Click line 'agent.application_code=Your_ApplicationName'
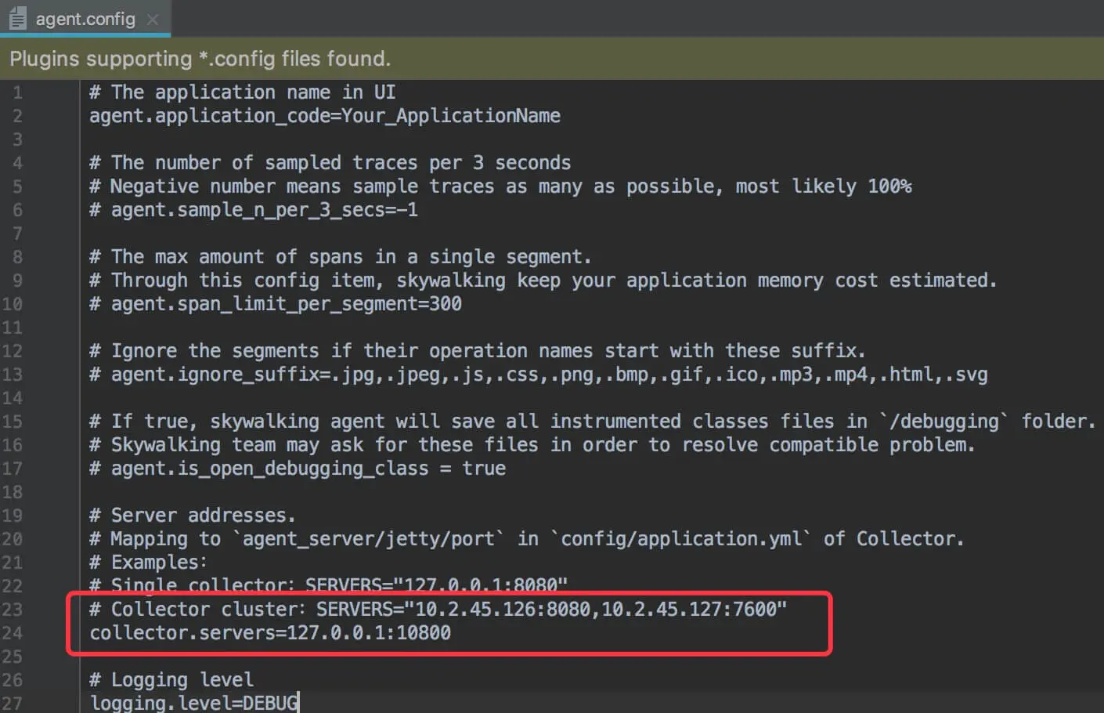Viewport: 1104px width, 713px height. (x=325, y=116)
